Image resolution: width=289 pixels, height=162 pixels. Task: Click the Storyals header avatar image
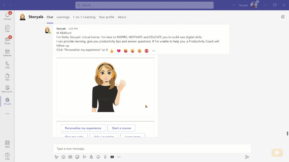click(22, 17)
